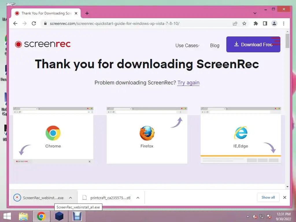The width and height of the screenshot is (296, 222).
Task: Toggle the browser side panel icon
Action: tap(265, 23)
